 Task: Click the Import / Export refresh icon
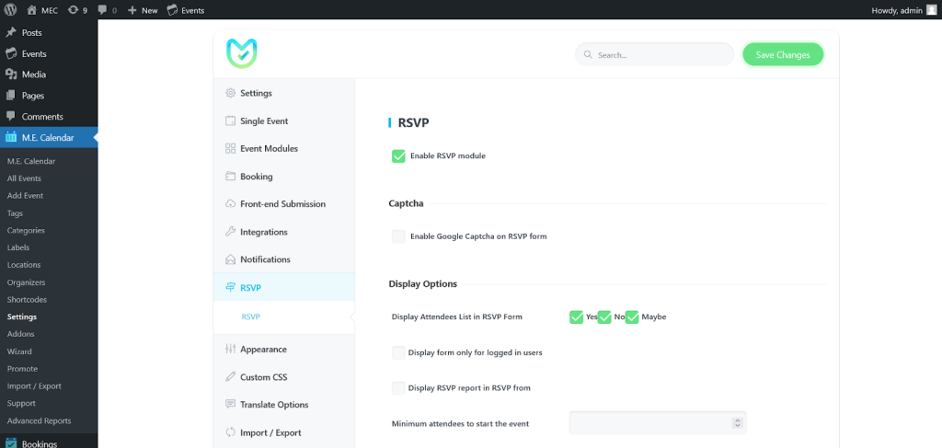(230, 432)
